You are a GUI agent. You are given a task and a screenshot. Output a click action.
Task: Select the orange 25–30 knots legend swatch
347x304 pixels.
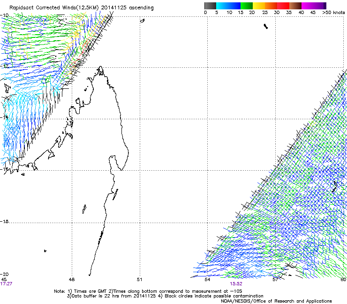(271, 6)
